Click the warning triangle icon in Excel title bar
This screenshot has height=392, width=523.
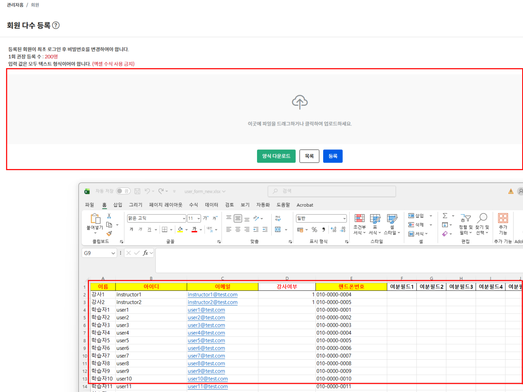511,191
